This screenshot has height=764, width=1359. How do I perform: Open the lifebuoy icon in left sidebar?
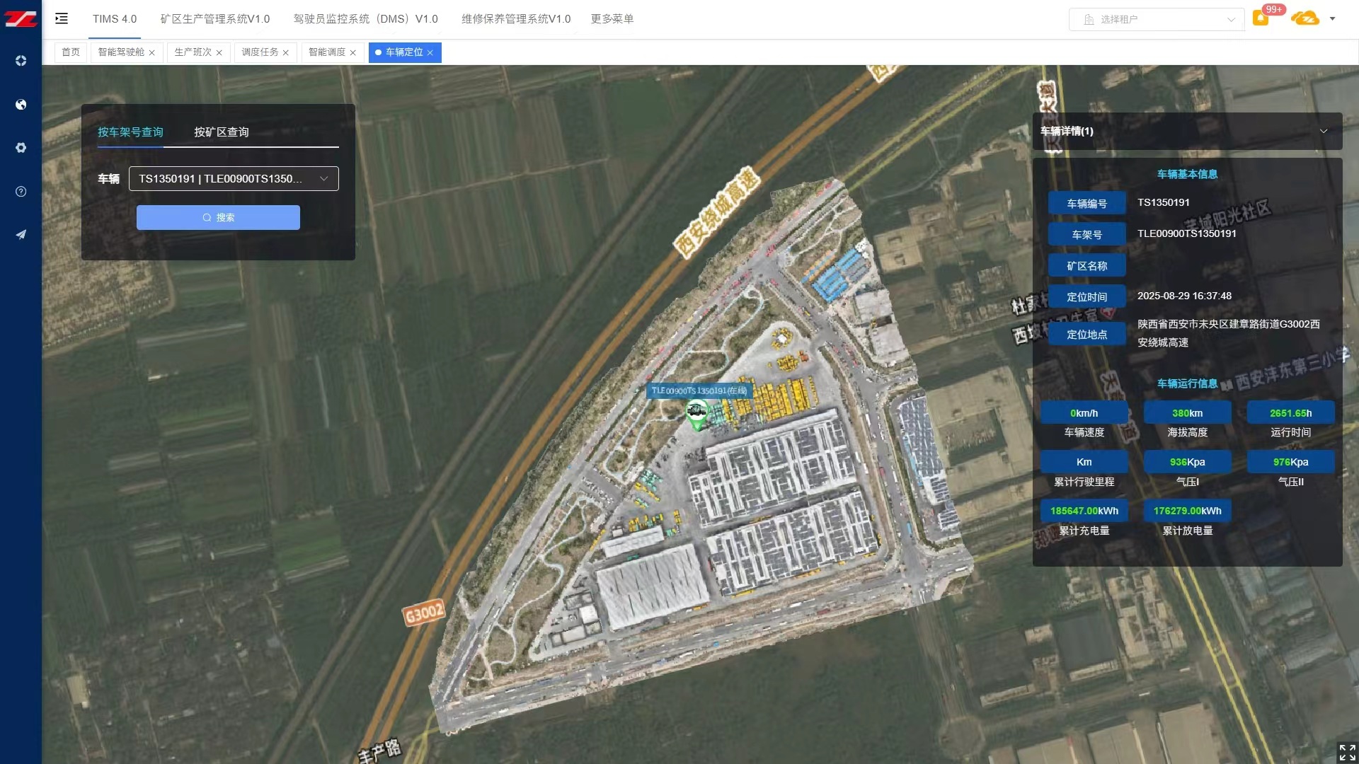(x=21, y=61)
